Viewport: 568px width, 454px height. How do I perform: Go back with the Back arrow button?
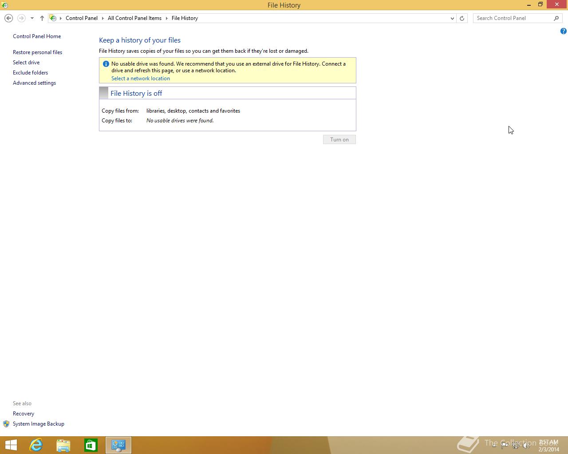tap(8, 18)
